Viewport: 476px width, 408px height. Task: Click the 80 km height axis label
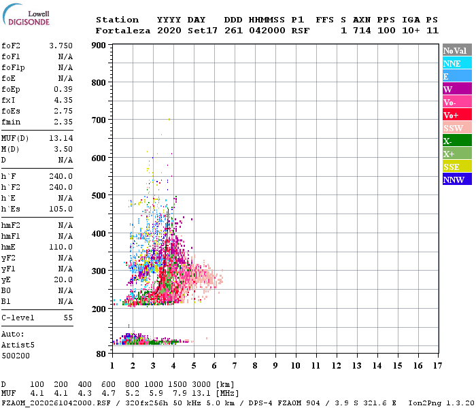[101, 354]
